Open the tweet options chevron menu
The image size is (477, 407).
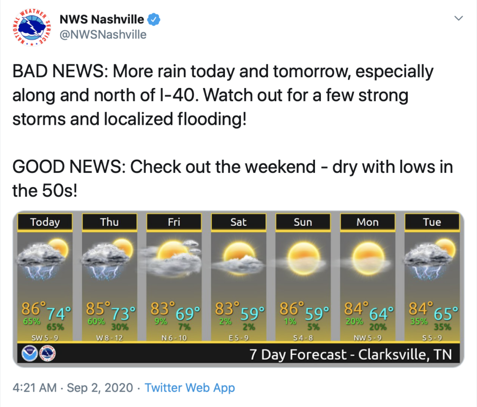(x=458, y=18)
